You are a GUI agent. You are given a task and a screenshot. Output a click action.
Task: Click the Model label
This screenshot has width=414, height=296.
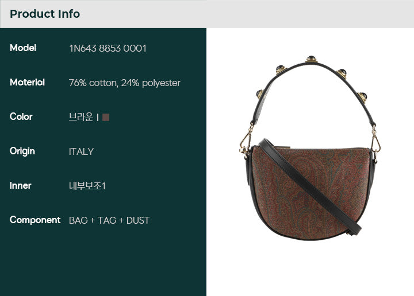23,48
